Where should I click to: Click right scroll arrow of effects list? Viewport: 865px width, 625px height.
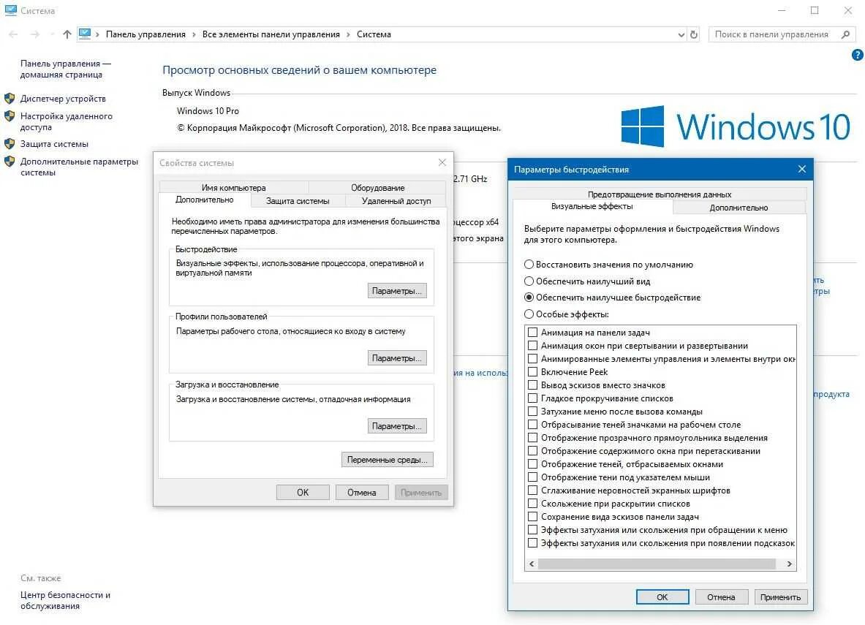(790, 564)
